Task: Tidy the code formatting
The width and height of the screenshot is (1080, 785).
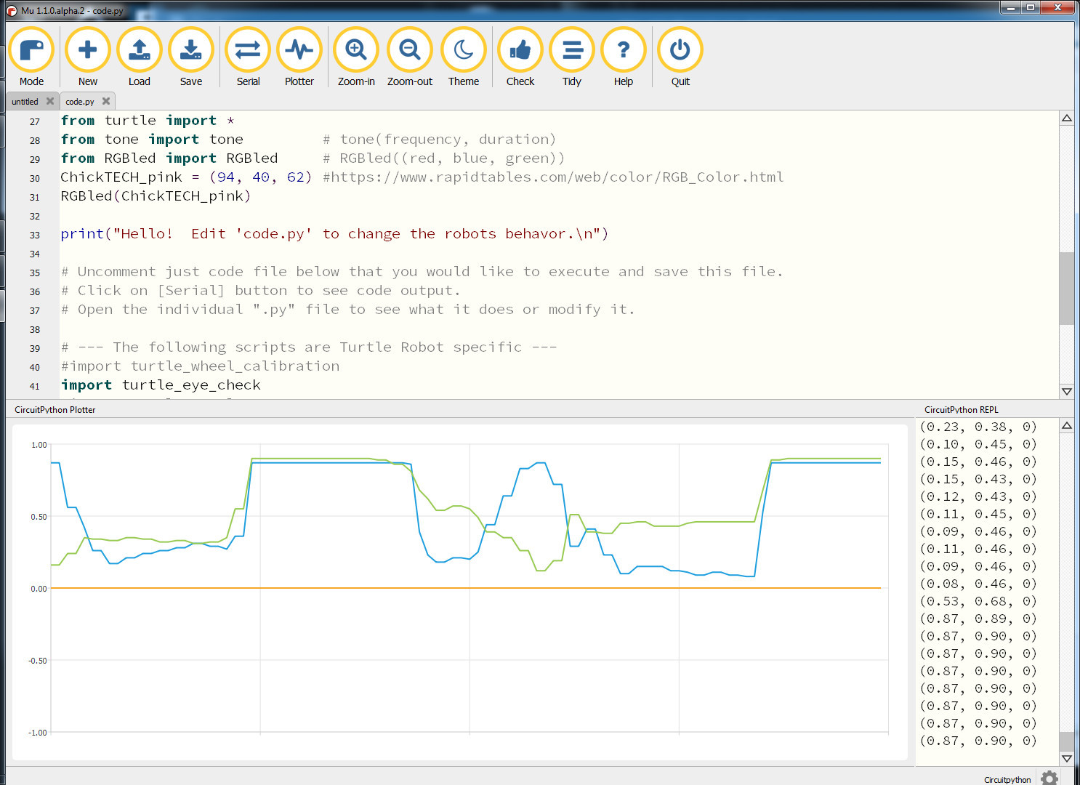Action: click(572, 50)
